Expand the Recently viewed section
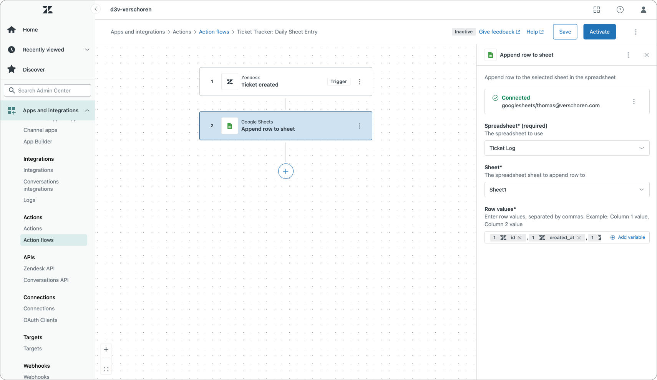Screen dimensions: 657x380 pyautogui.click(x=87, y=50)
